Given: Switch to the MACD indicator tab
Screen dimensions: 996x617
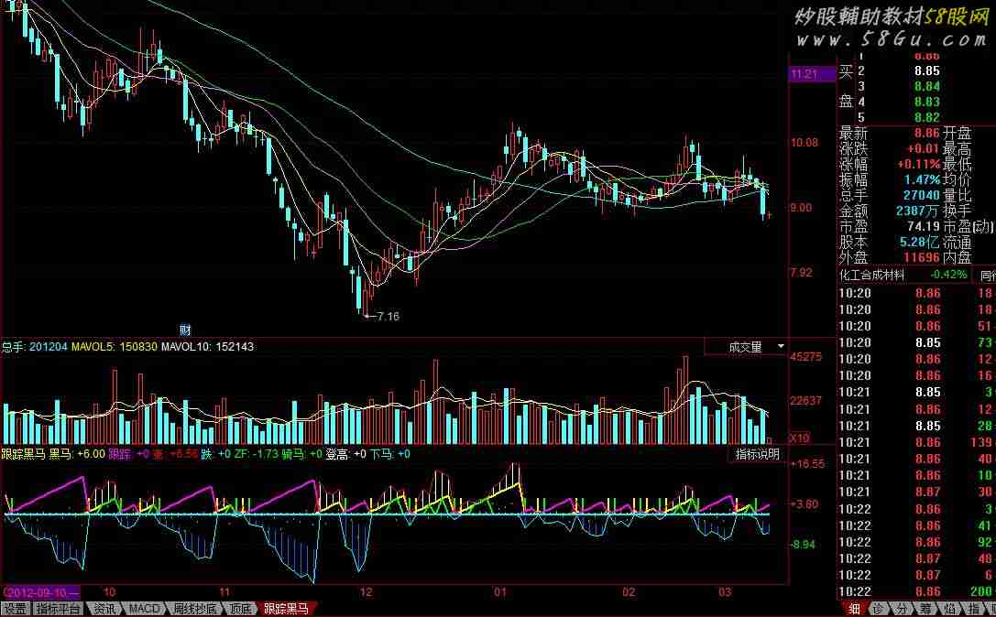Looking at the screenshot, I should coord(144,609).
